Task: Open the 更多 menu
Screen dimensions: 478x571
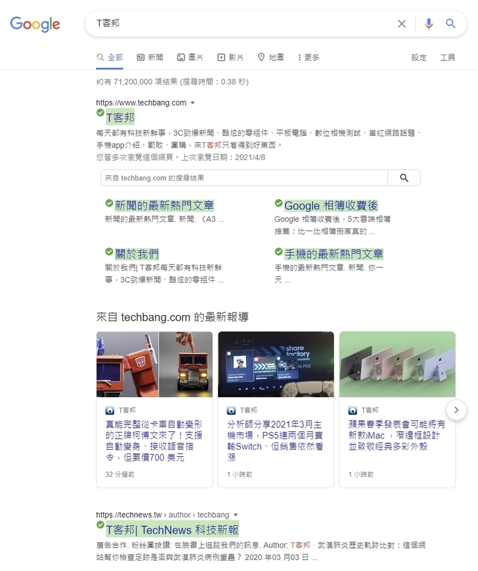Action: tap(308, 57)
